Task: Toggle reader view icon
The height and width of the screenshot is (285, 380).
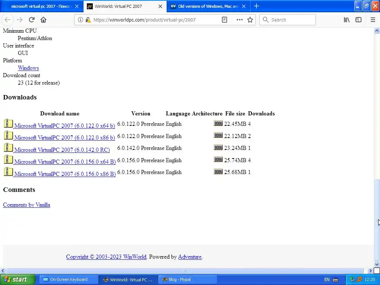Action: point(225,20)
